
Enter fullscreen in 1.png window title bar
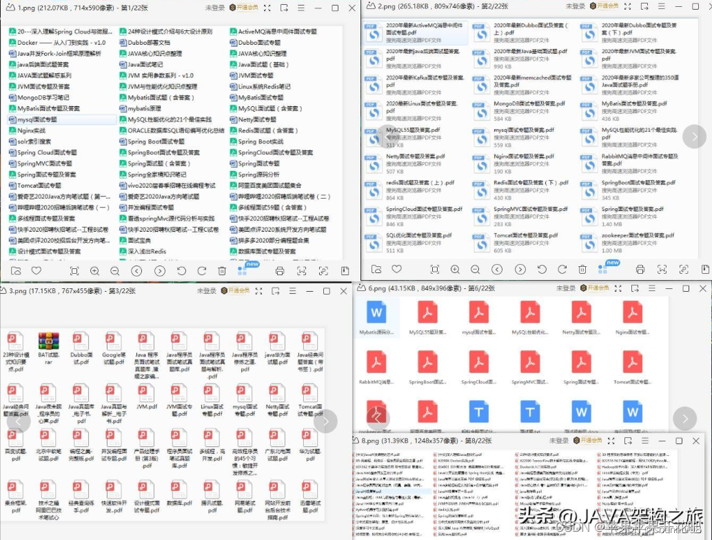[267, 8]
